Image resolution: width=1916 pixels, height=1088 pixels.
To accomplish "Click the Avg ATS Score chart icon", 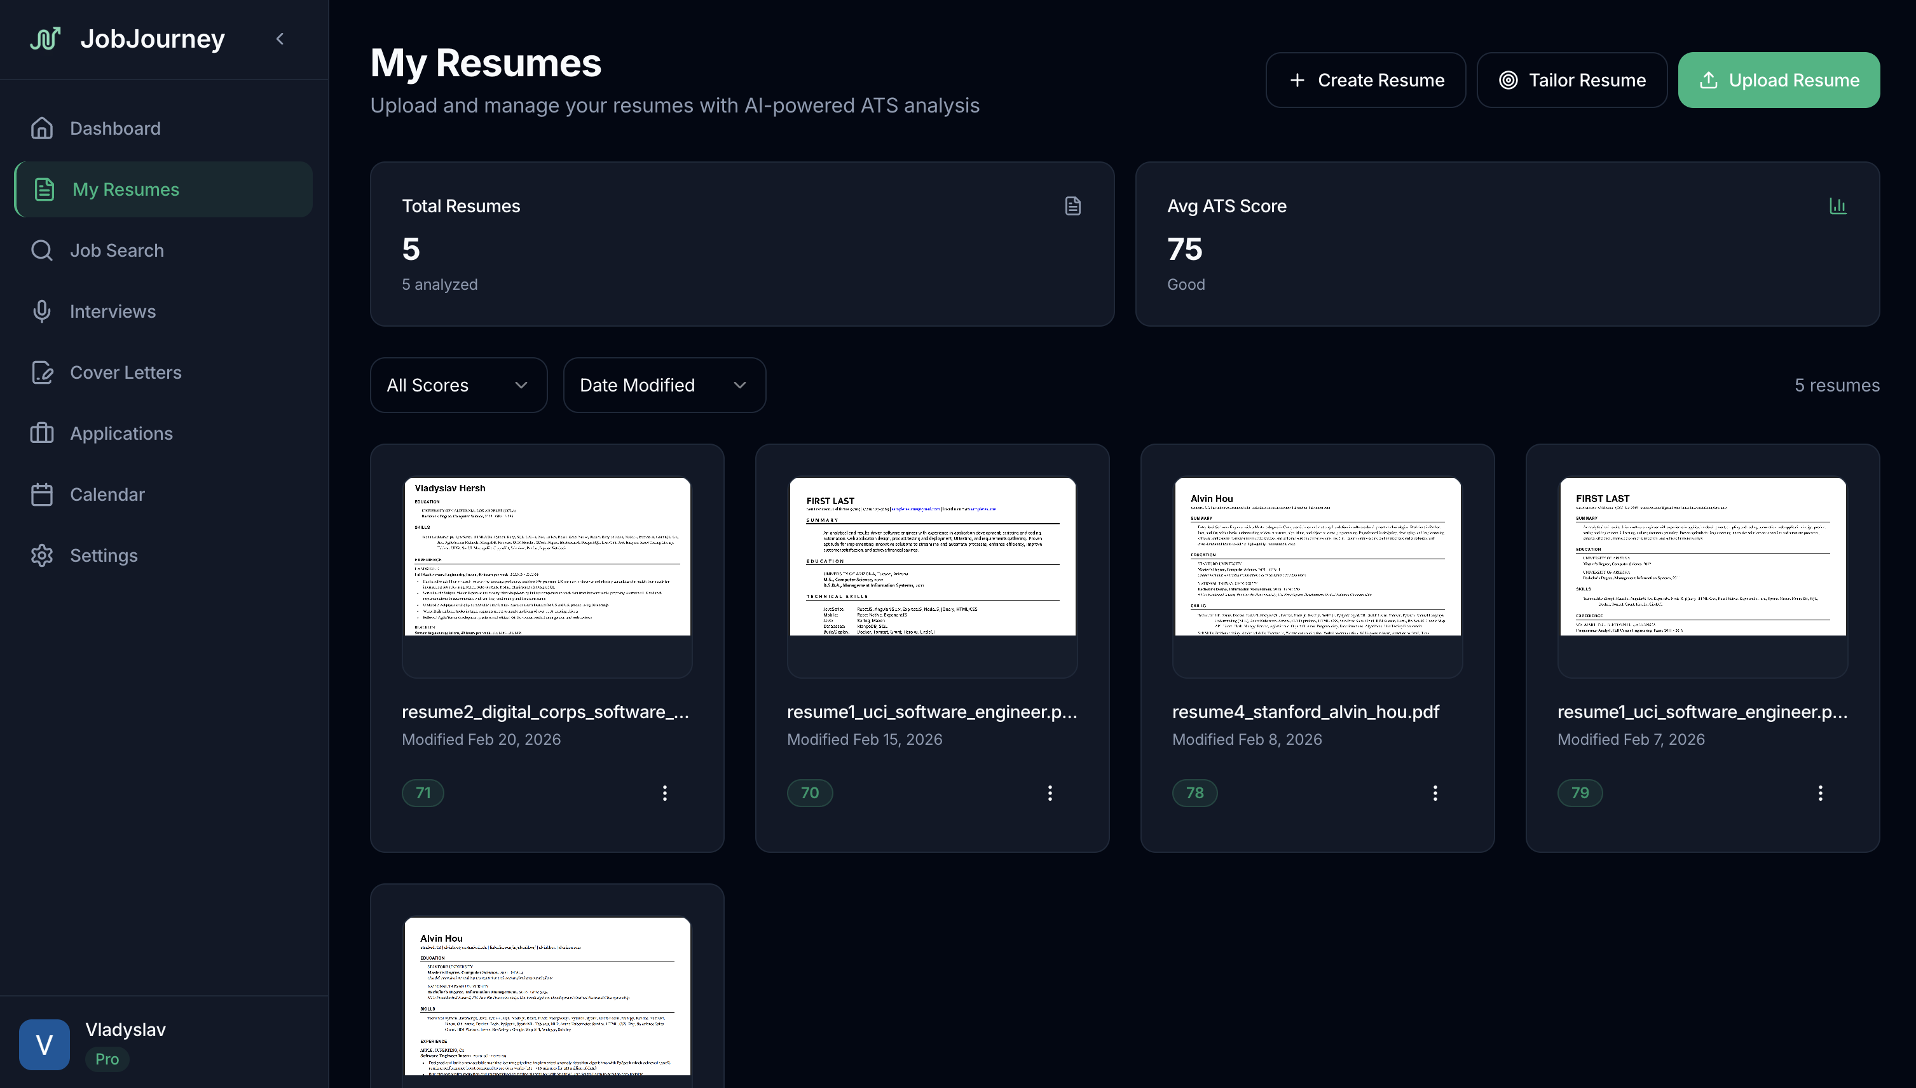I will coord(1838,207).
